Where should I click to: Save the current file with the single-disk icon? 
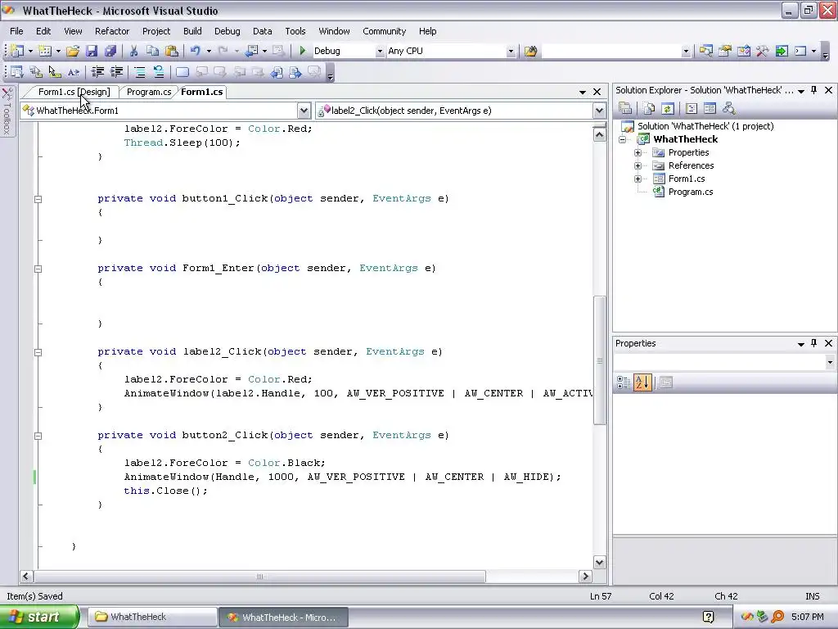coord(92,51)
